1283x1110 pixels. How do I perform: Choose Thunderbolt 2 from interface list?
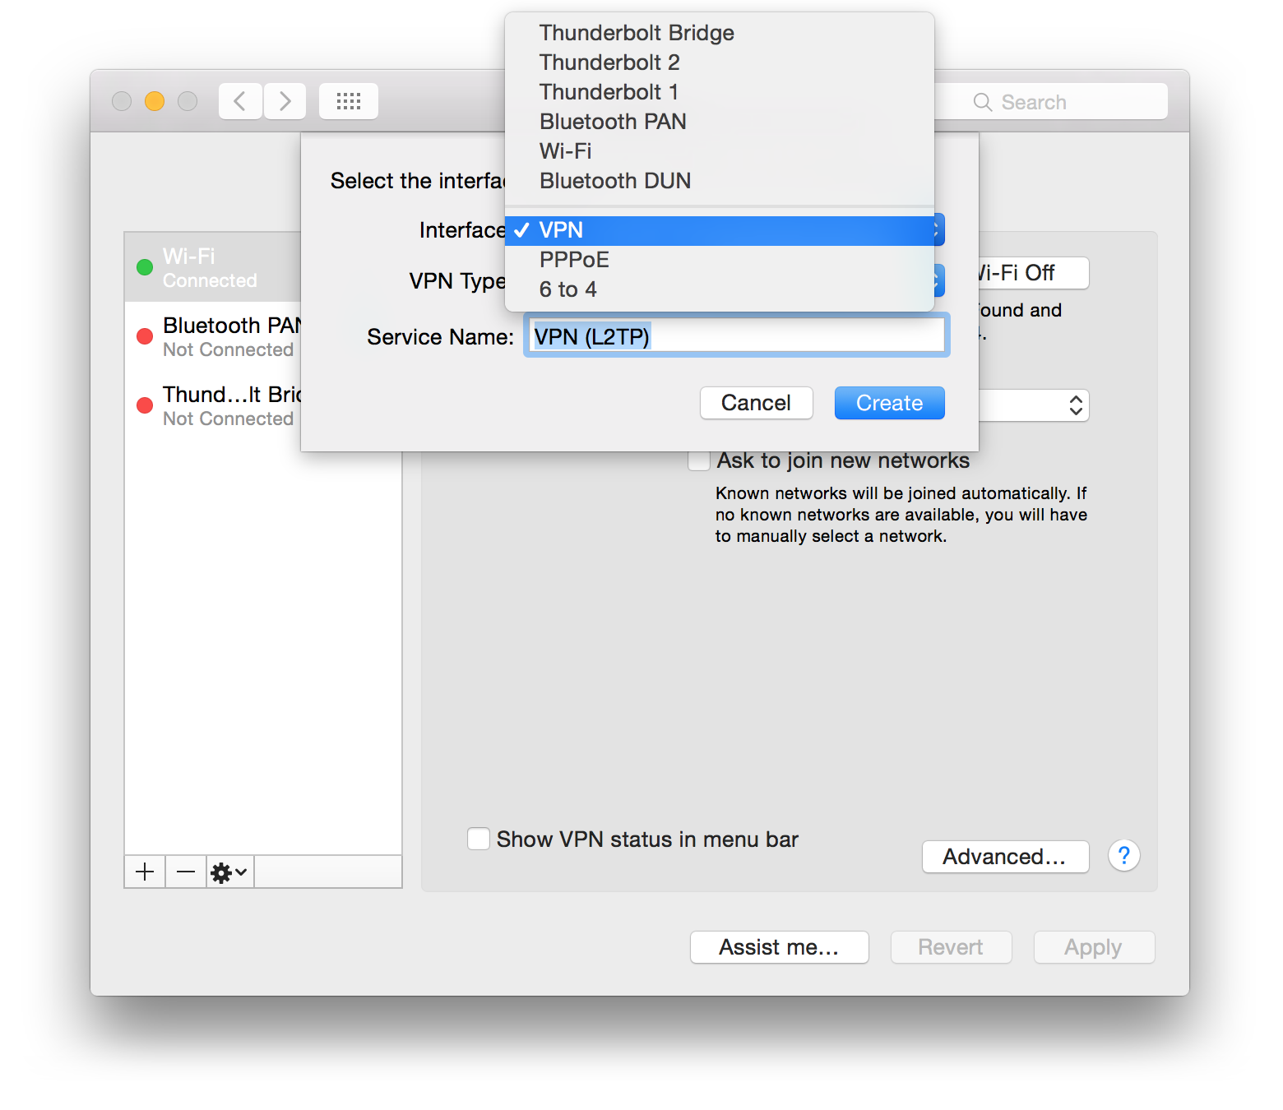coord(720,62)
